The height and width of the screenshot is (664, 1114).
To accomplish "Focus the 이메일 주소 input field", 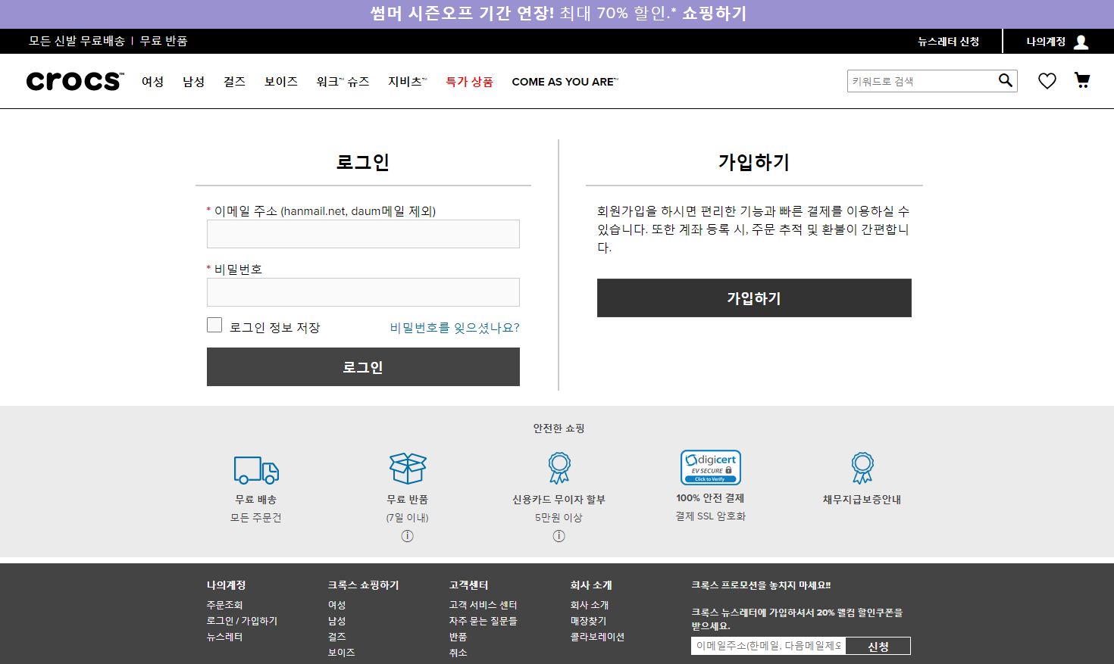I will [x=363, y=234].
